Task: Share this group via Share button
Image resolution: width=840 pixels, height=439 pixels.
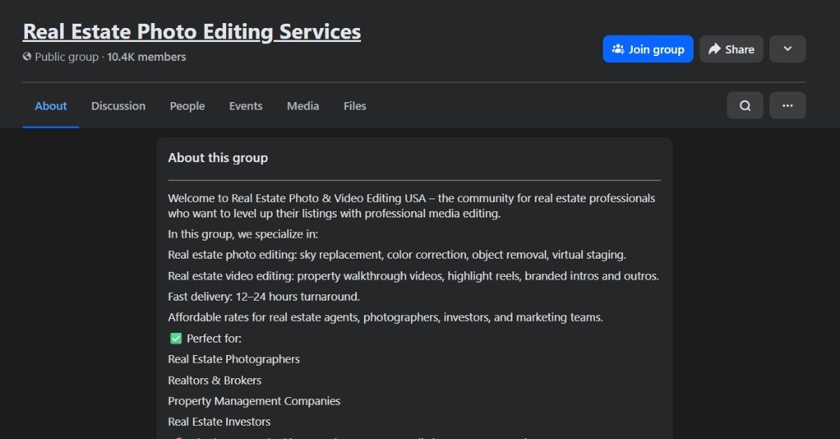Action: point(731,49)
